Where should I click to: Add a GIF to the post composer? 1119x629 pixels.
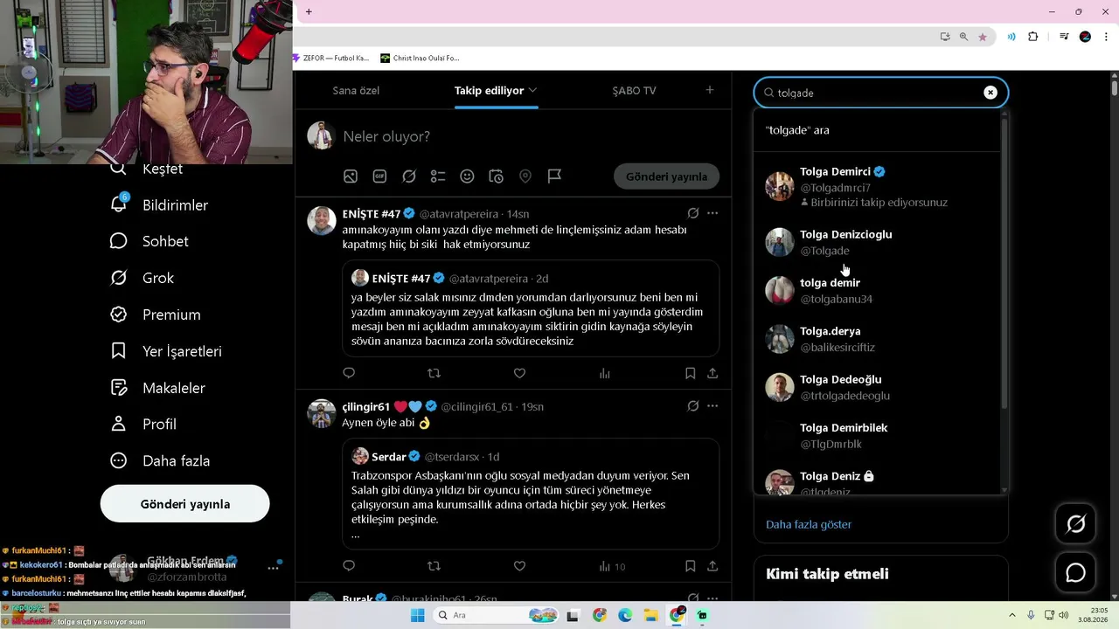379,176
